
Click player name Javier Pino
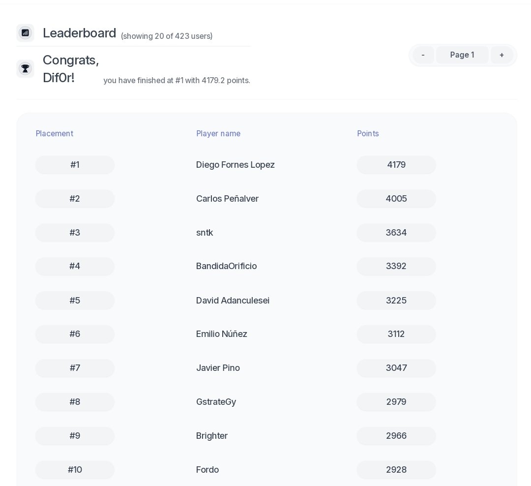coord(218,368)
